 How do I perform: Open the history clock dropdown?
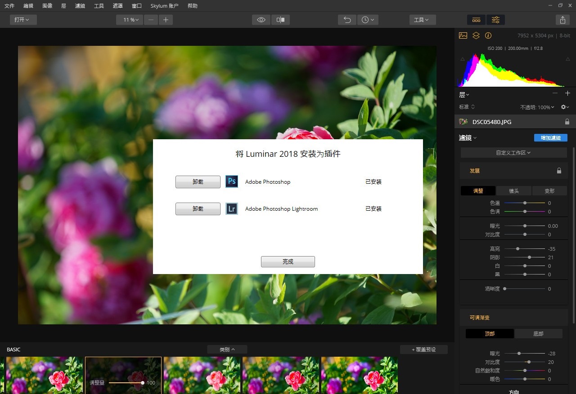coord(368,20)
